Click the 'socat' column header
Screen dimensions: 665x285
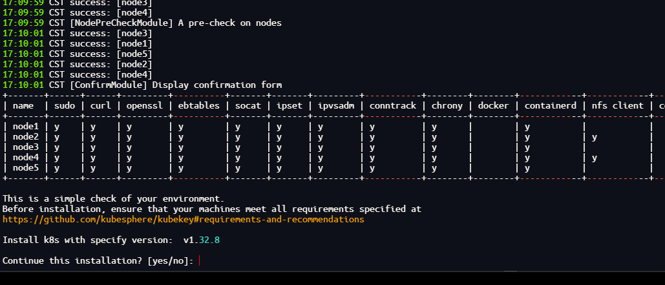pos(248,105)
